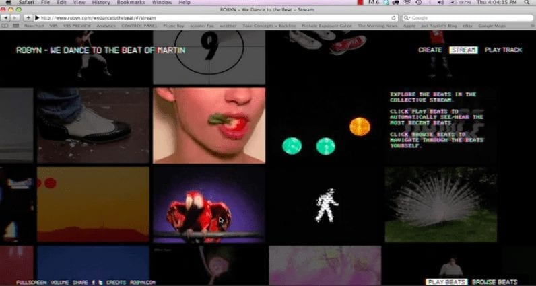This screenshot has width=536, height=286.
Task: Click the plus add bookmark button
Action: pos(28,17)
